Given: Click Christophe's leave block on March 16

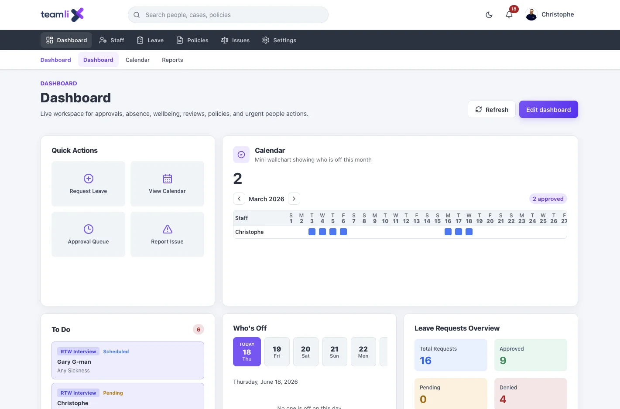Looking at the screenshot, I should pos(448,232).
